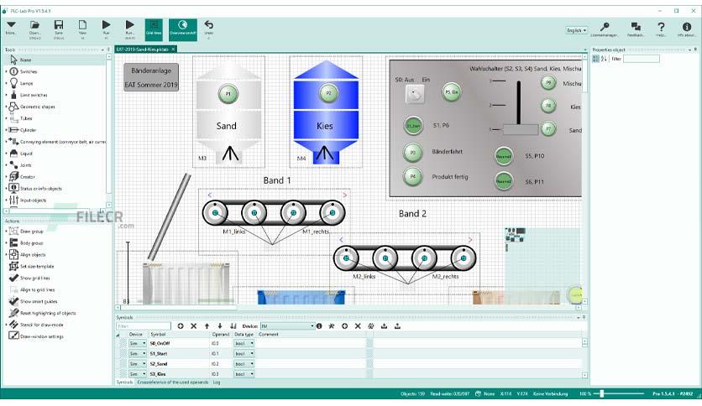Screen dimensions: 702x406
Task: Start simulation with the first Run play icon
Action: point(106,24)
